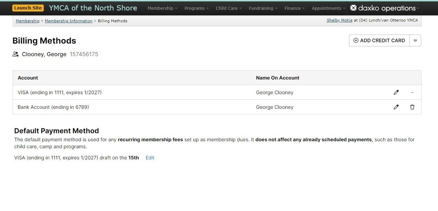Click the Billing Methods breadcrumb text
Screen dimensions: 438x211
[x=113, y=21]
